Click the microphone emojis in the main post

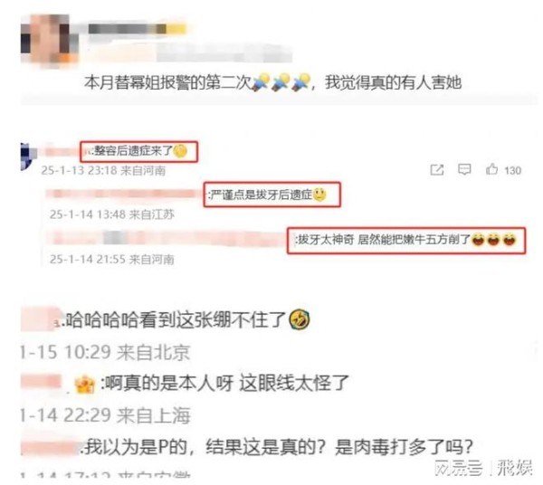click(281, 82)
